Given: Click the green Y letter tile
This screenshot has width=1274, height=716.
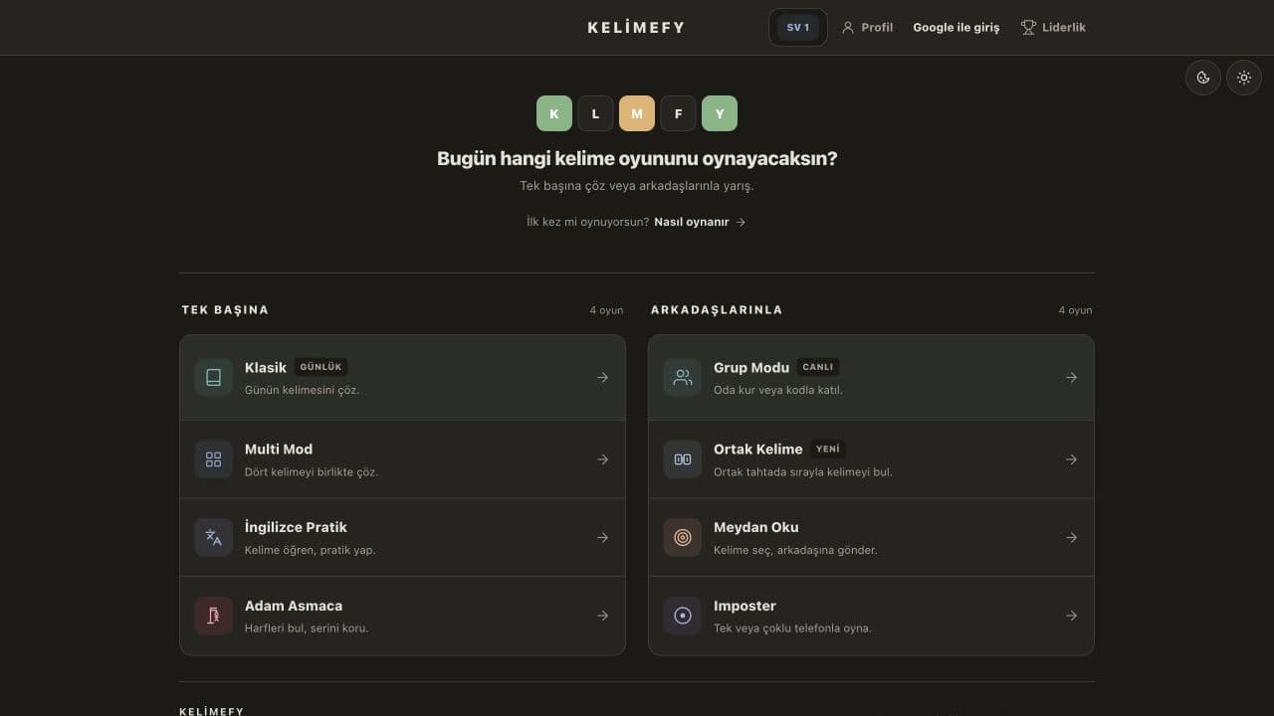Looking at the screenshot, I should point(720,113).
